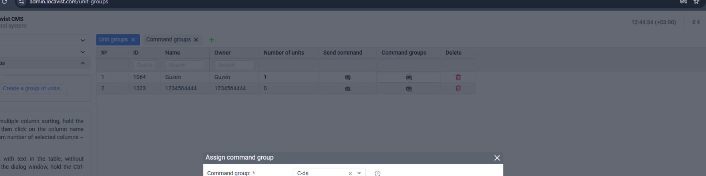The width and height of the screenshot is (706, 176).
Task: Open the Command group dropdown arrow
Action: [x=359, y=173]
